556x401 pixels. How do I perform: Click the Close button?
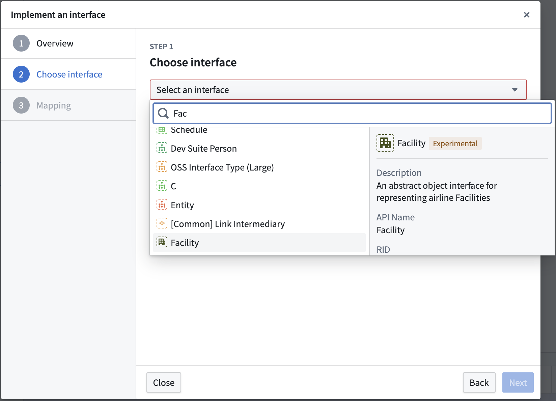164,382
